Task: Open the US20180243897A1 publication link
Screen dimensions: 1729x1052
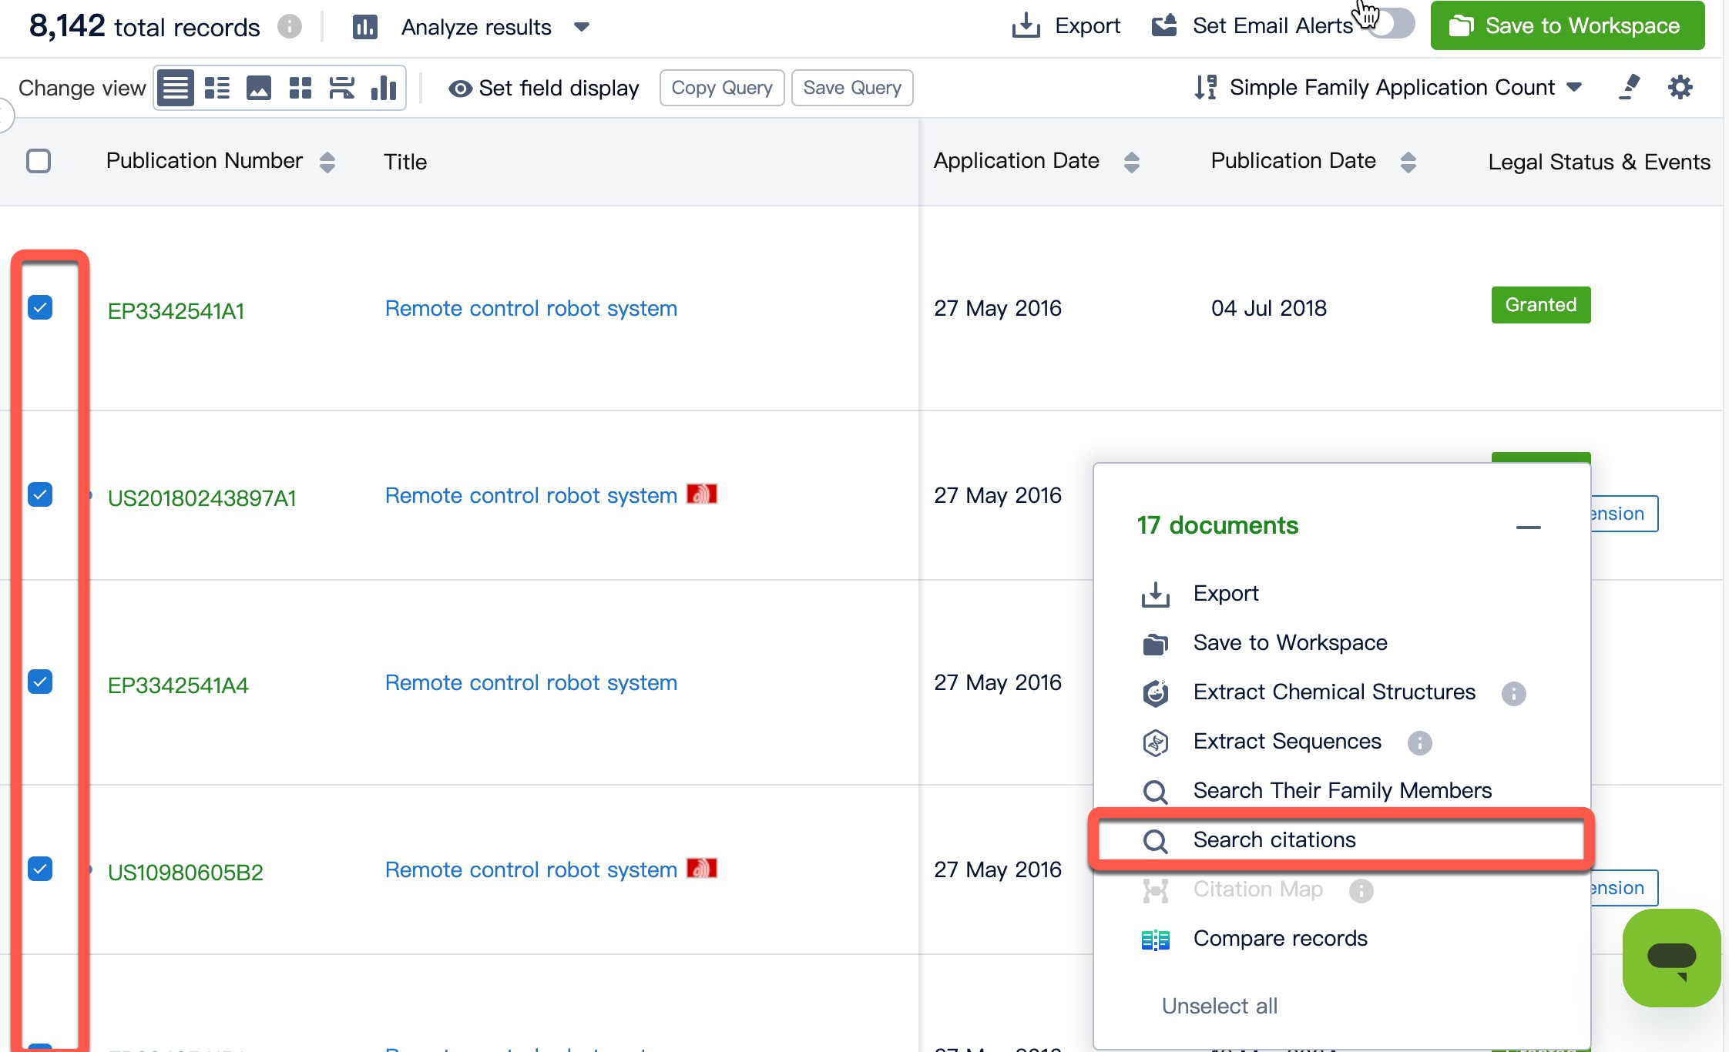Action: (x=202, y=498)
